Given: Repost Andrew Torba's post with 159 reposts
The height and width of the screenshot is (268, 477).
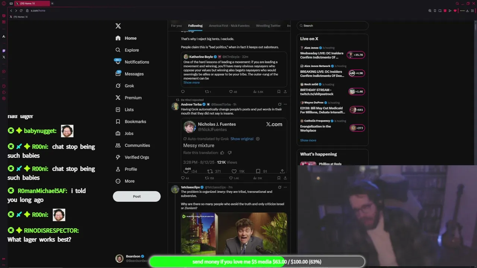Looking at the screenshot, I should tap(209, 178).
